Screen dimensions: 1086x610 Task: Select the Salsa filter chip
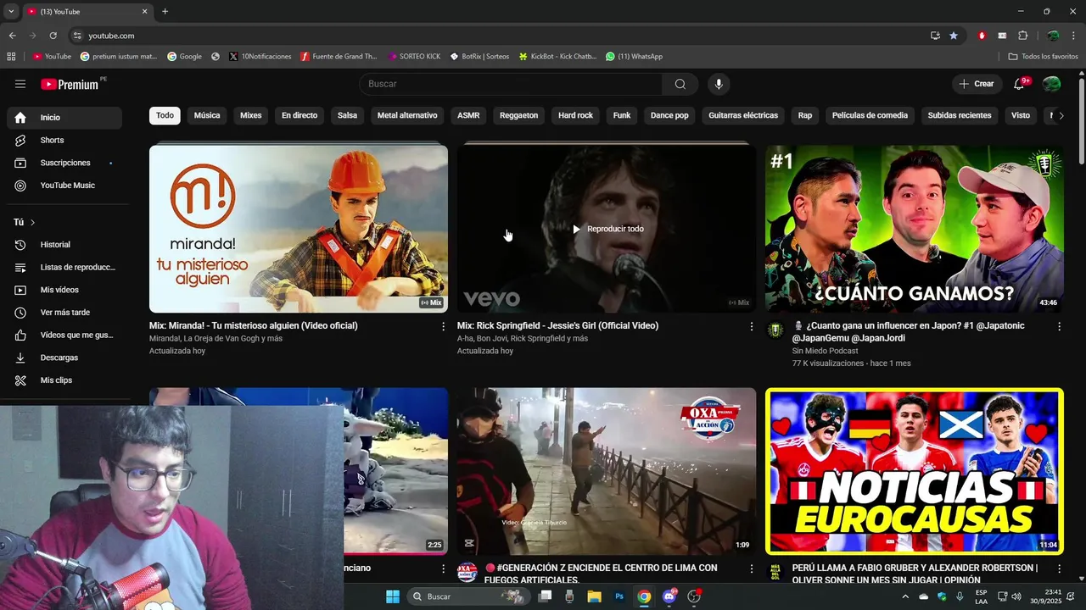347,115
